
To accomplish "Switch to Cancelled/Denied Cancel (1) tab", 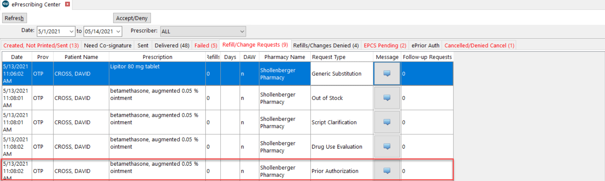I will tap(479, 45).
